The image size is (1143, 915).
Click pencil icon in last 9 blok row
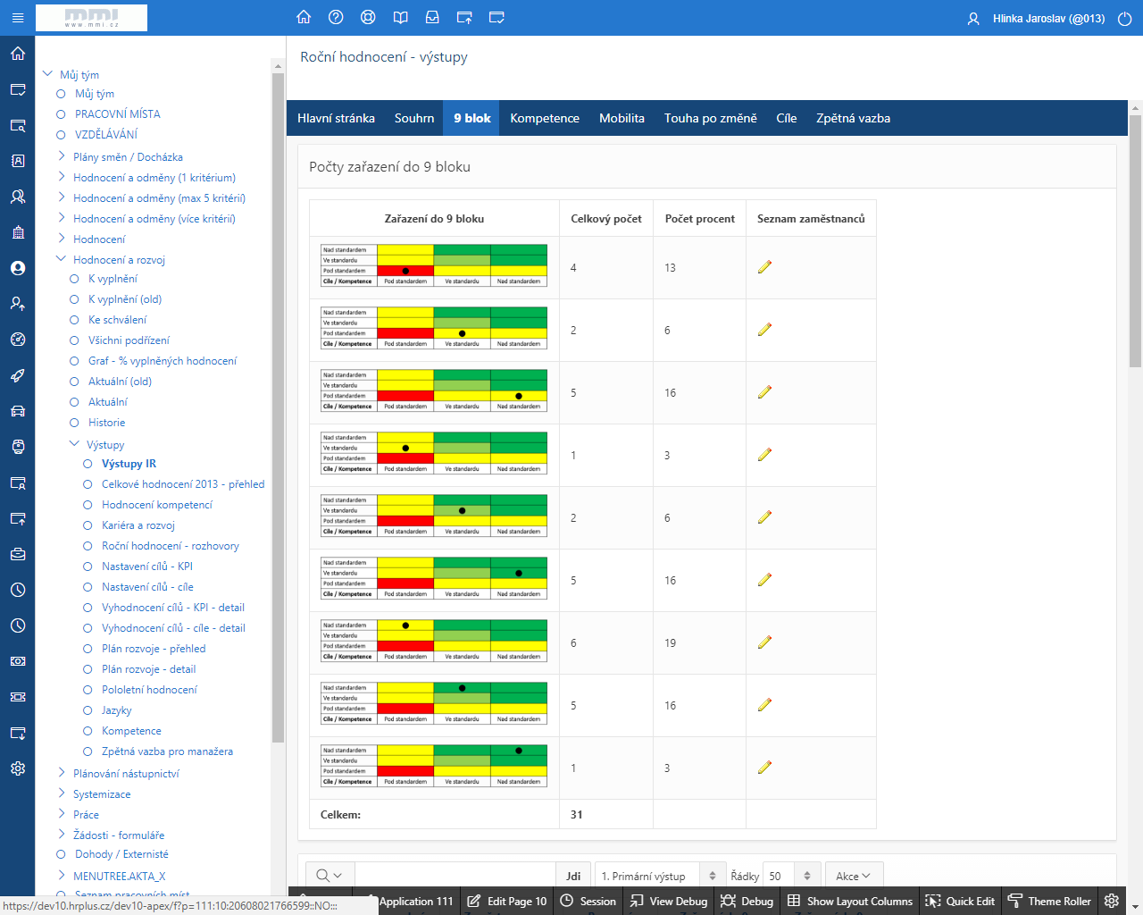click(764, 768)
